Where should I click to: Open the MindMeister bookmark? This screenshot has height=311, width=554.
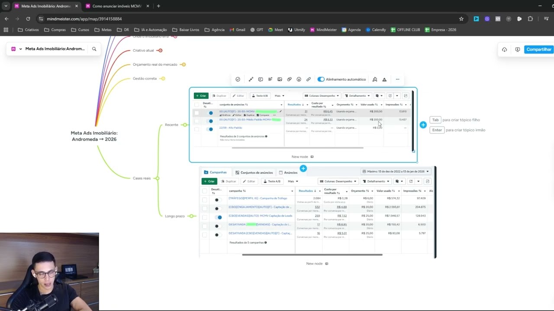tap(323, 30)
